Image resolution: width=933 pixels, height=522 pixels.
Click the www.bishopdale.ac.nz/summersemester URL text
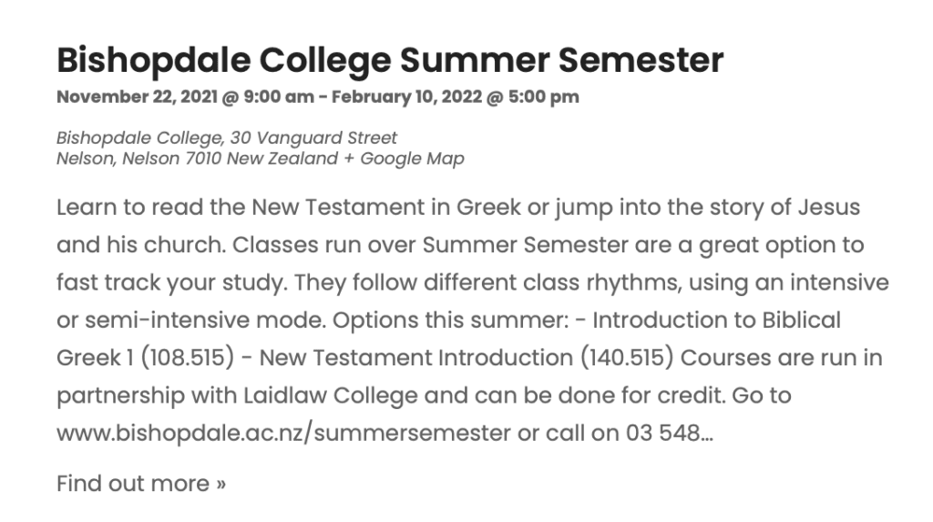[x=283, y=433]
